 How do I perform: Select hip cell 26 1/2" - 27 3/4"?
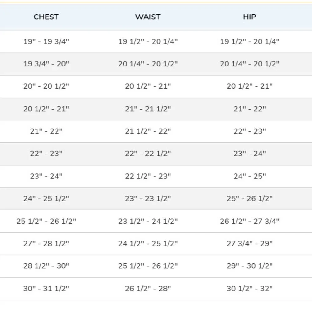(x=250, y=221)
